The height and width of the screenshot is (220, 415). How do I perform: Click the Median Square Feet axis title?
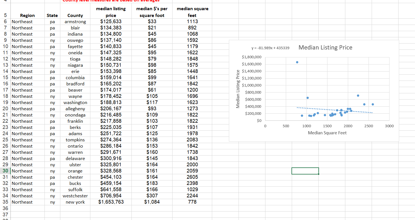tap(327, 133)
